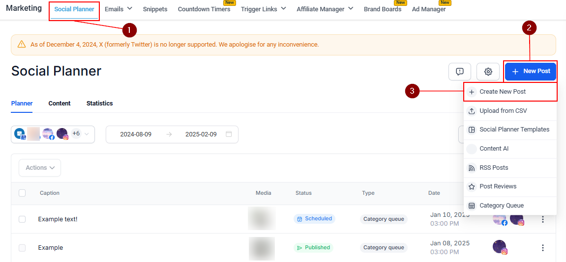The image size is (566, 262).
Task: Expand the social accounts +6 selector
Action: pyautogui.click(x=53, y=134)
